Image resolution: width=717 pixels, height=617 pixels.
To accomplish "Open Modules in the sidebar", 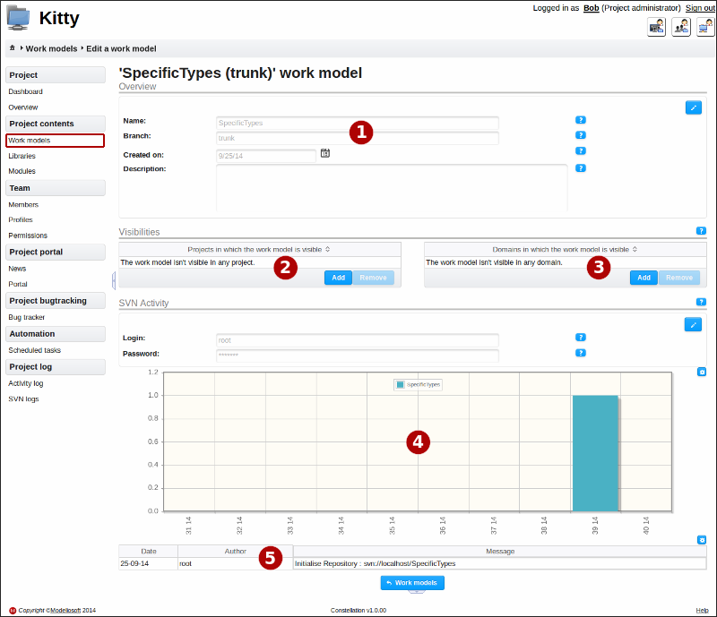I will [x=22, y=171].
